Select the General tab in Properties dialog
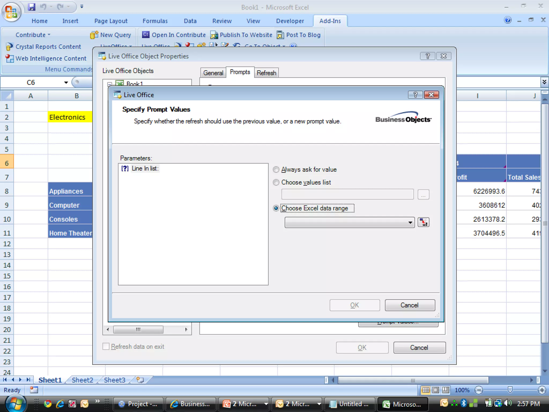The height and width of the screenshot is (412, 549). 213,73
